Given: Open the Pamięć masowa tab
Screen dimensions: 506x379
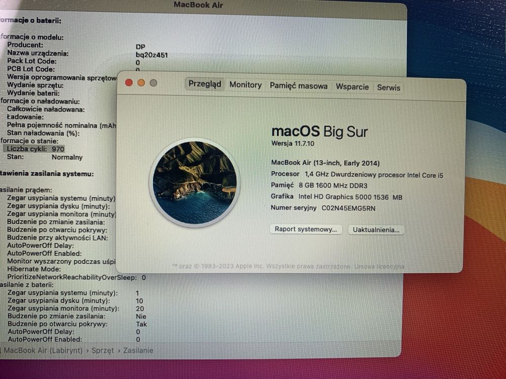Looking at the screenshot, I should (299, 86).
